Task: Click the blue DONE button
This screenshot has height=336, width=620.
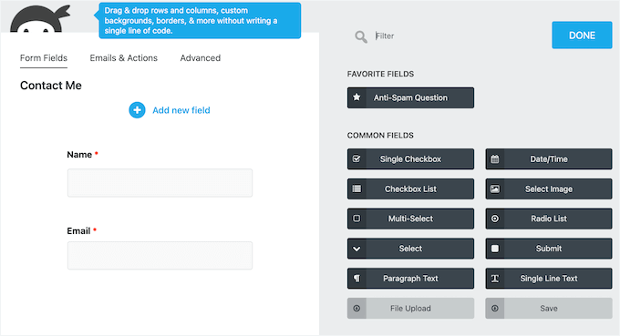Action: [x=582, y=36]
